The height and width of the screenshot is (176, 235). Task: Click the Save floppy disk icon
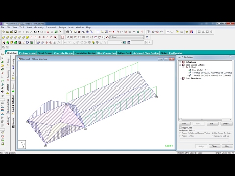pyautogui.click(x=16, y=32)
